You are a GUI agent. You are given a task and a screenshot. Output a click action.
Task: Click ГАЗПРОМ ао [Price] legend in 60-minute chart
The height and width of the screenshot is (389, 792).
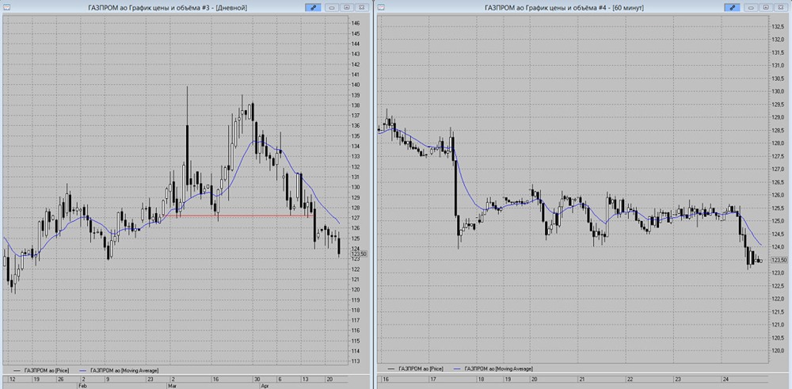[414, 369]
